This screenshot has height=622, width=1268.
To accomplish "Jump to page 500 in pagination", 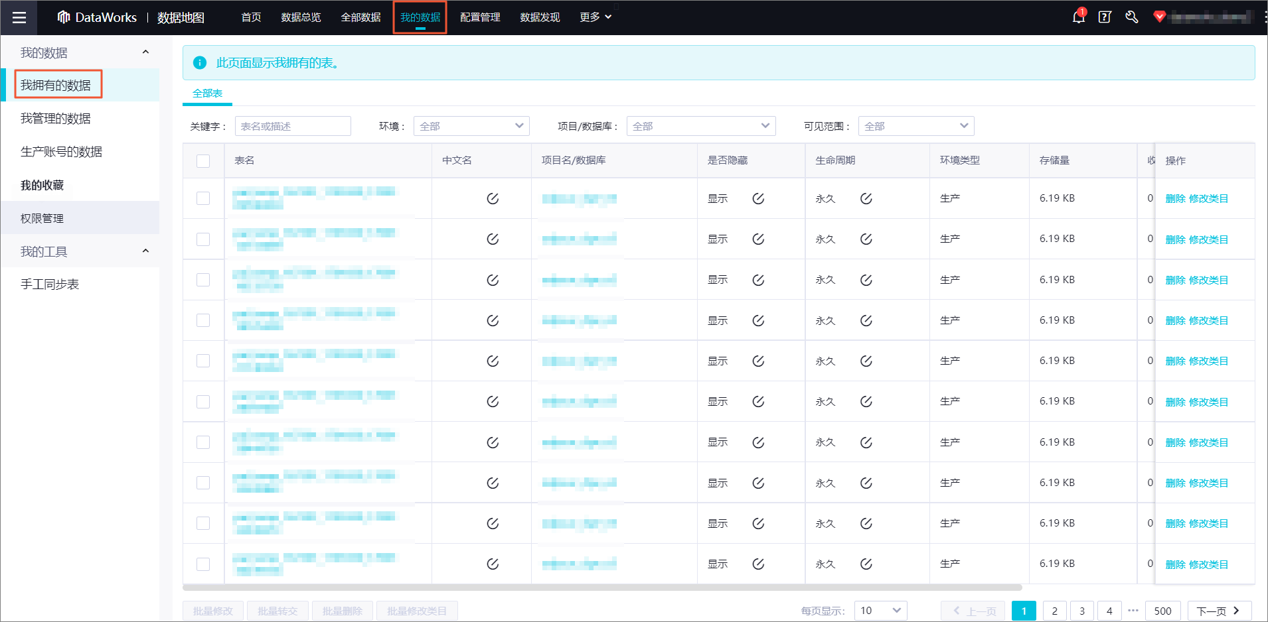I will [x=1162, y=611].
